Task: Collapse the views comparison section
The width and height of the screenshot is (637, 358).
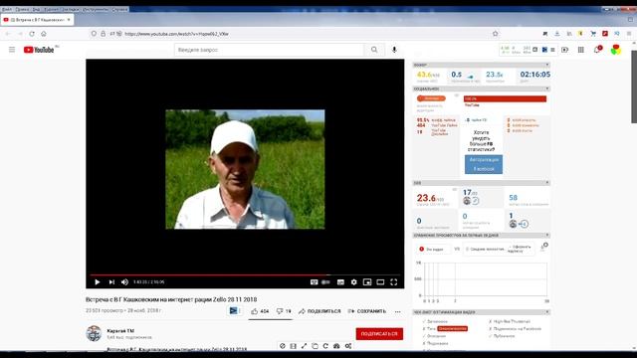Action: 547,236
